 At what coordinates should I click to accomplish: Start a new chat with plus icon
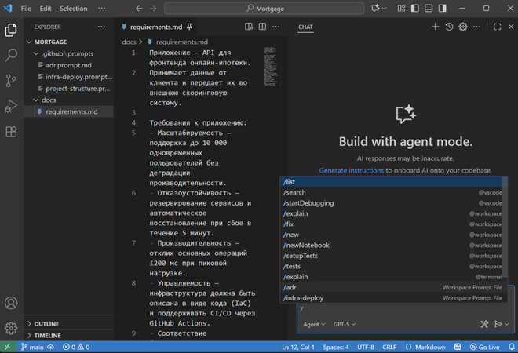[x=436, y=27]
